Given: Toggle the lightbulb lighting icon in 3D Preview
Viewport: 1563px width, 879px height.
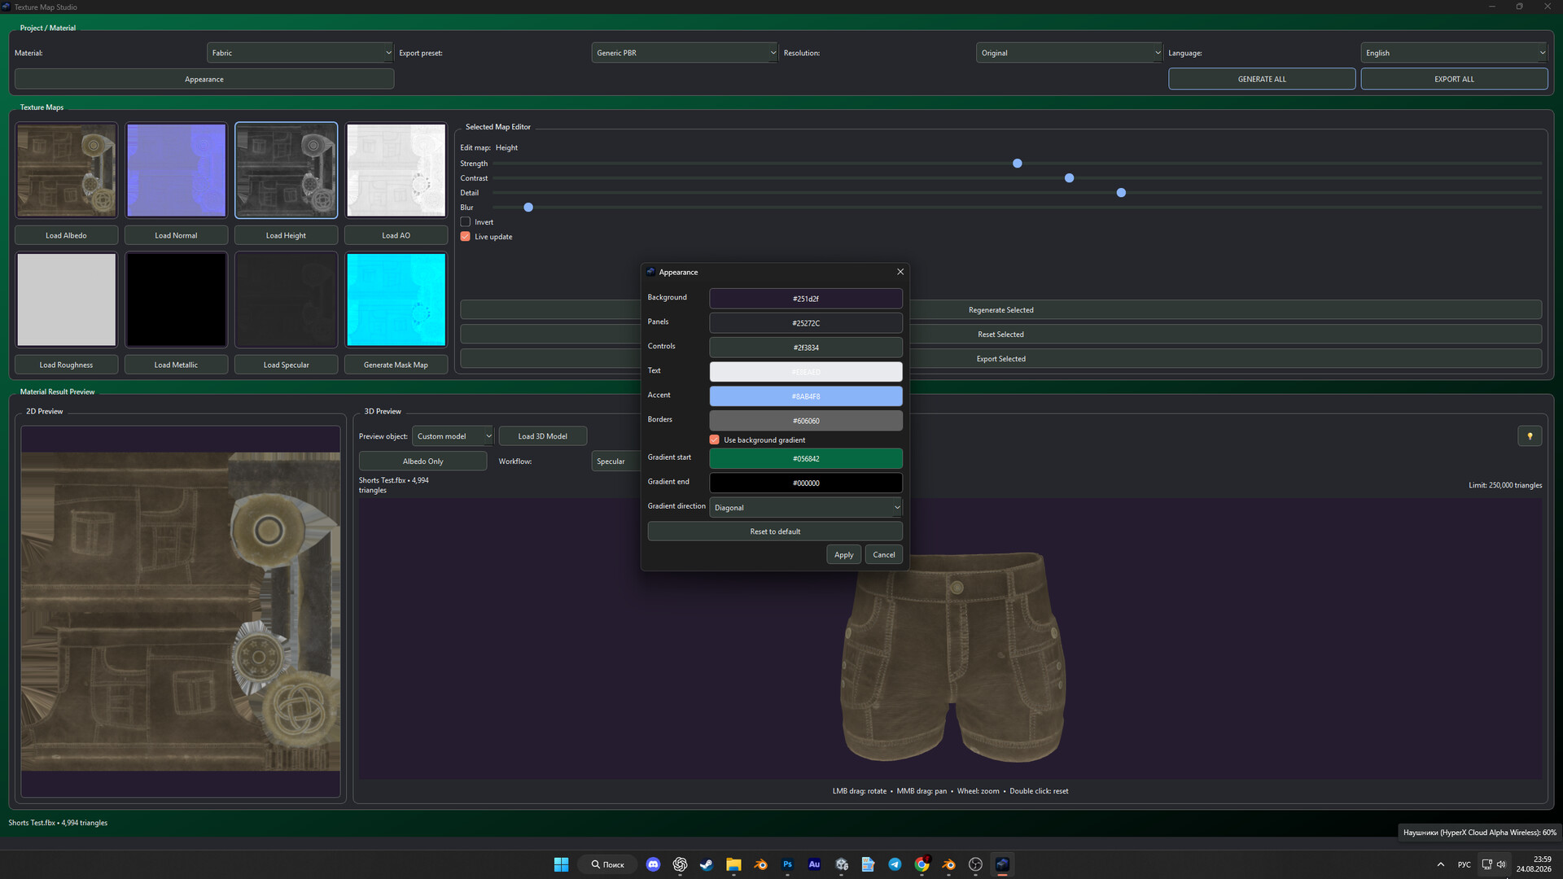Looking at the screenshot, I should pyautogui.click(x=1530, y=436).
